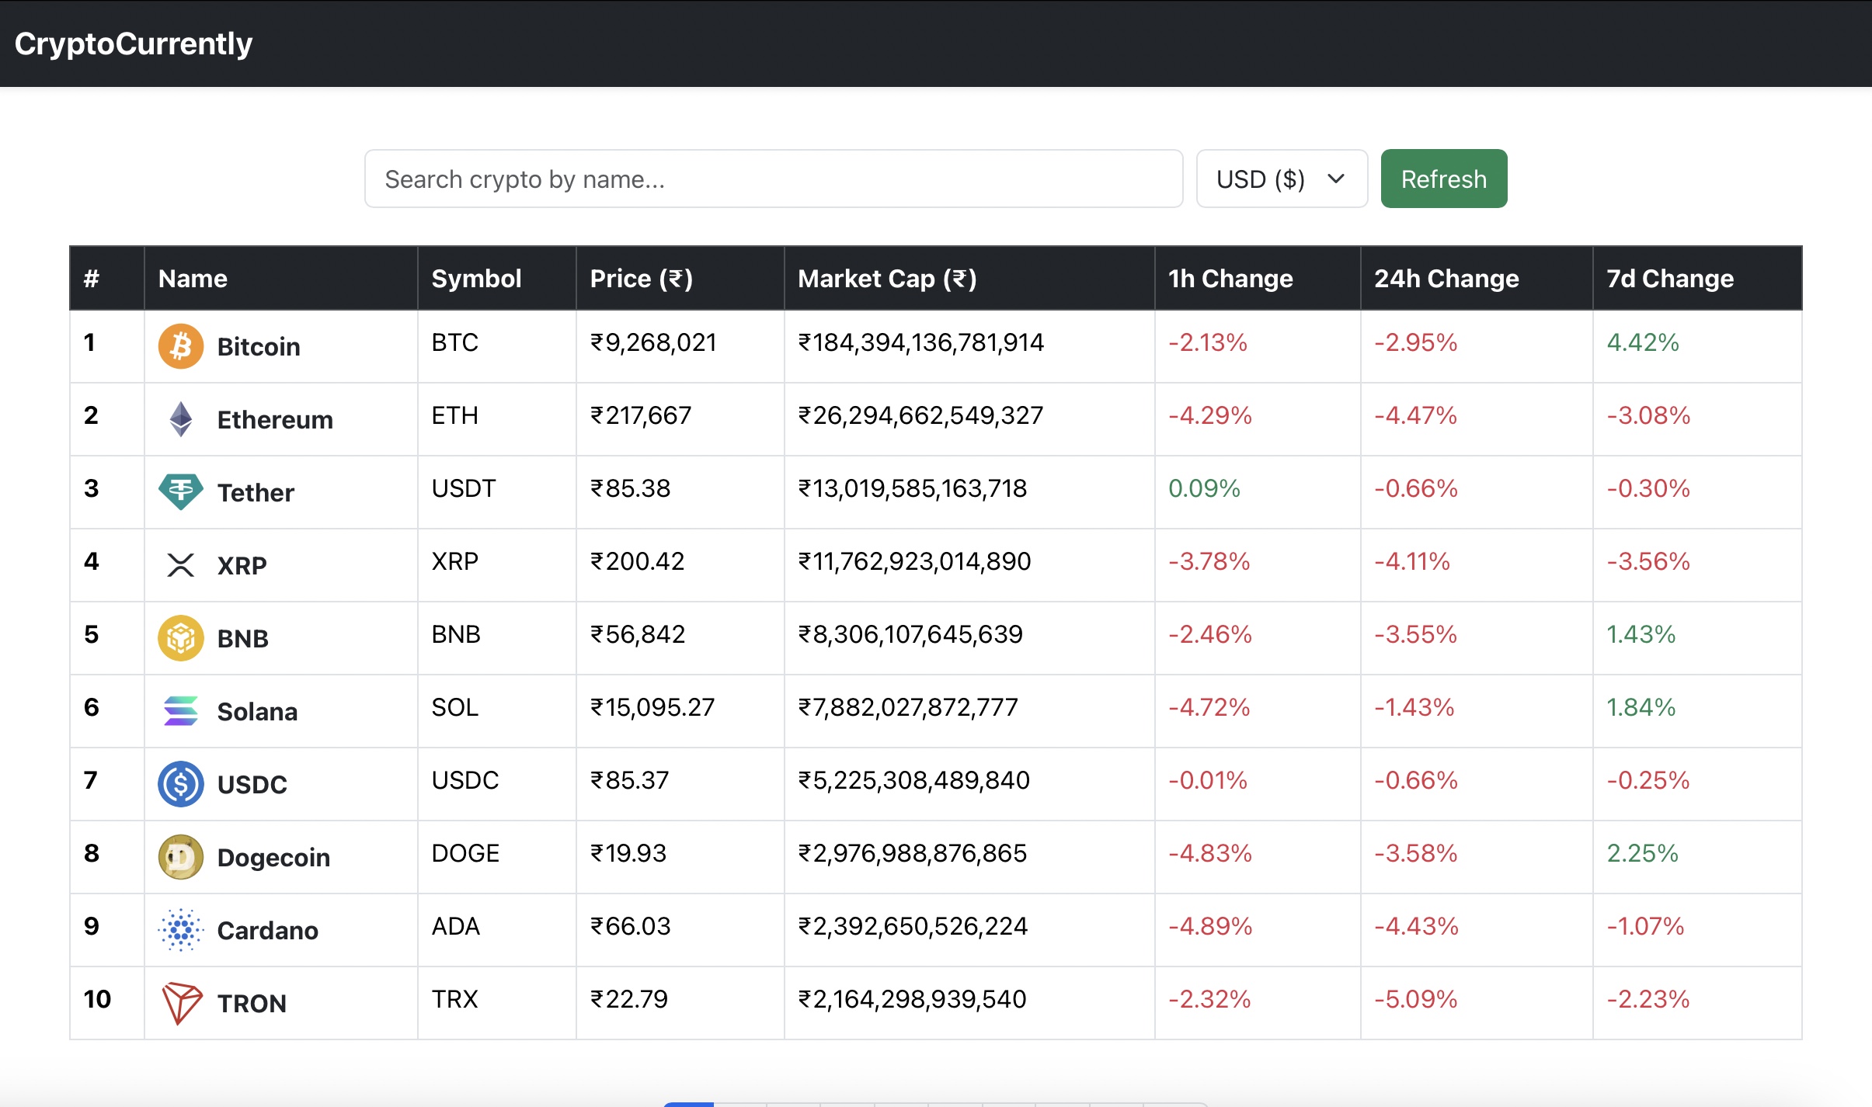Select the Cardano logo icon
Image resolution: width=1872 pixels, height=1107 pixels.
[180, 929]
